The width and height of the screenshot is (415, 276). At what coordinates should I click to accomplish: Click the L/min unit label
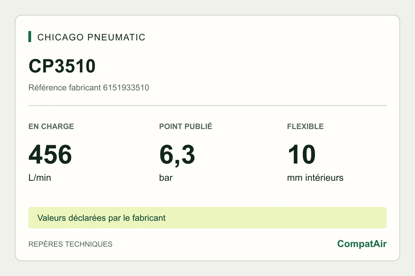(40, 178)
